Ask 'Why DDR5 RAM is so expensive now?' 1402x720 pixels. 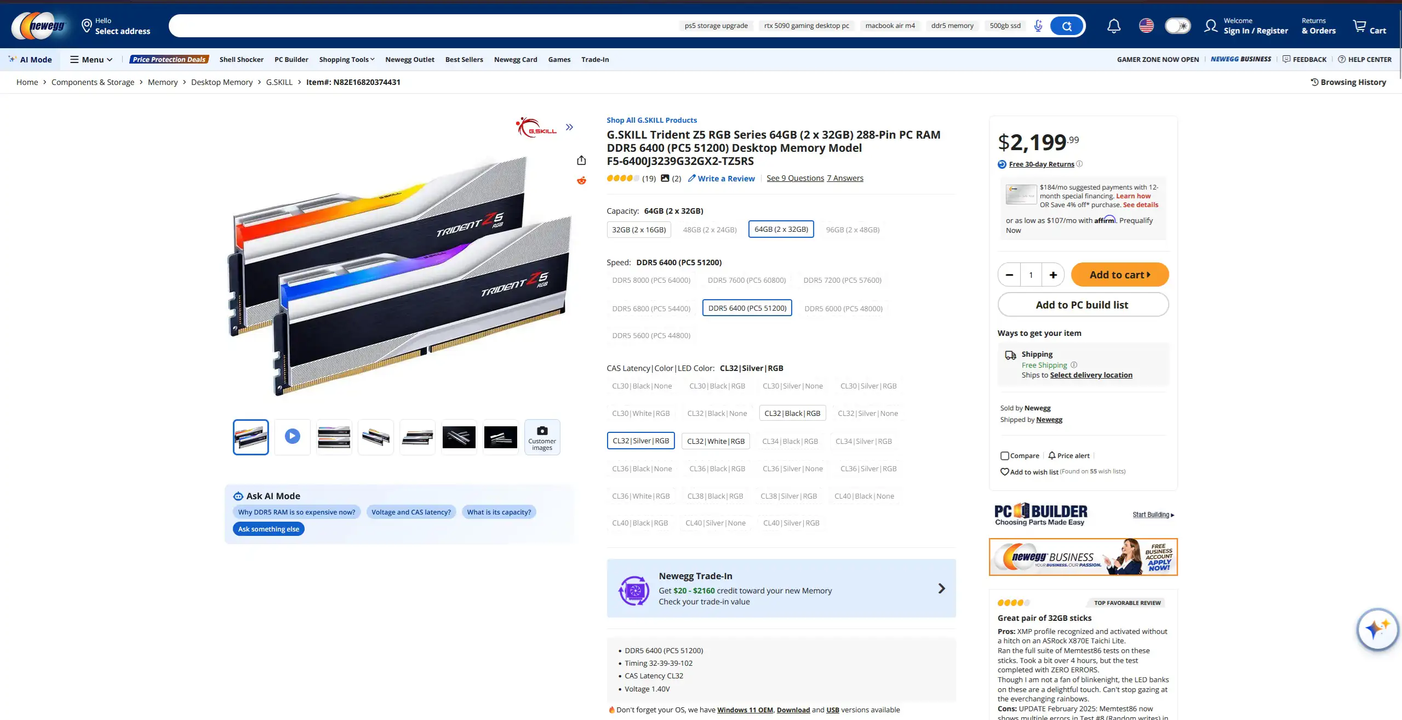296,512
